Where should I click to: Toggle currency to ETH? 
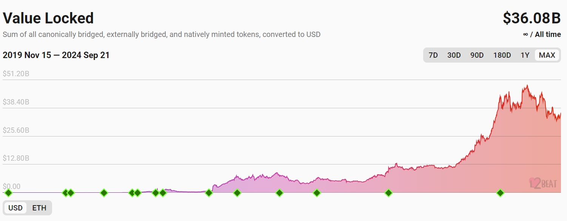[x=39, y=208]
